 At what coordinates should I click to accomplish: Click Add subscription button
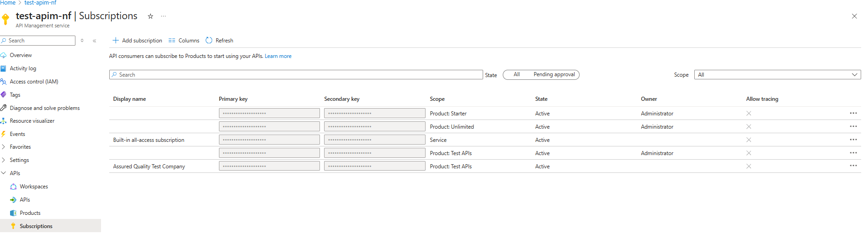coord(137,41)
